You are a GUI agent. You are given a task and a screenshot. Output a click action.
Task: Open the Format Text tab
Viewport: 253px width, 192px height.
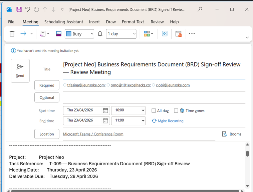[x=133, y=22]
